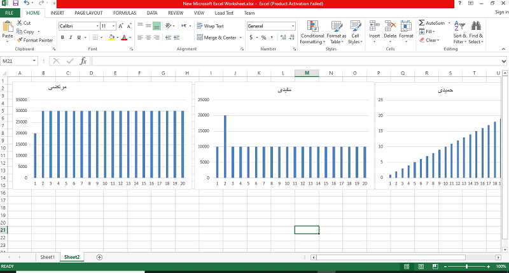Apply the red font color swatch
This screenshot has height=273, width=509.
124,38
